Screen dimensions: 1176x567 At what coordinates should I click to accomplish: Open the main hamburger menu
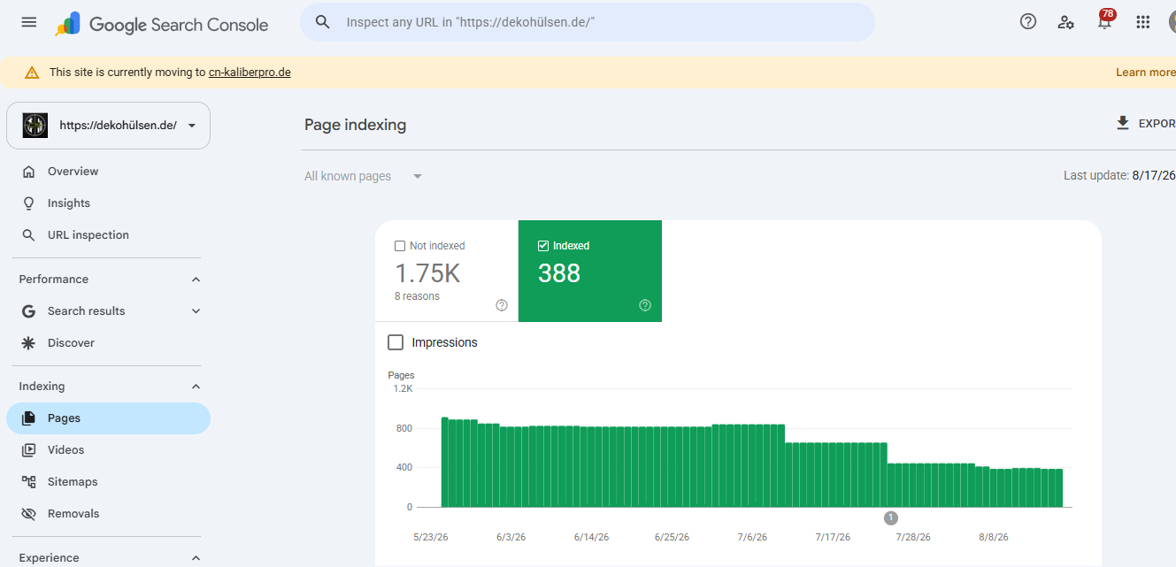click(x=29, y=22)
